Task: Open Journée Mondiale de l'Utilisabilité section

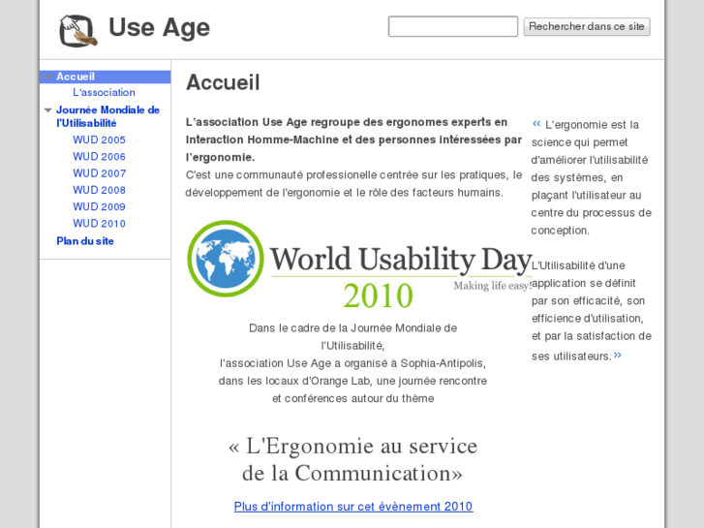Action: 107,116
